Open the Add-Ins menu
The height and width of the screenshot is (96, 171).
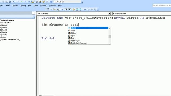[x=43, y=5]
